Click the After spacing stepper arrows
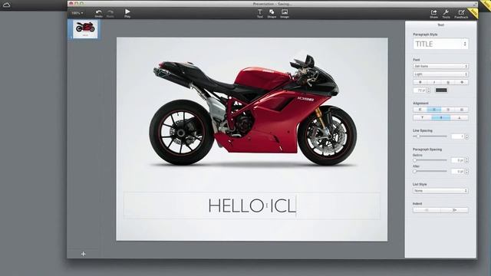491x276 pixels. click(x=467, y=172)
